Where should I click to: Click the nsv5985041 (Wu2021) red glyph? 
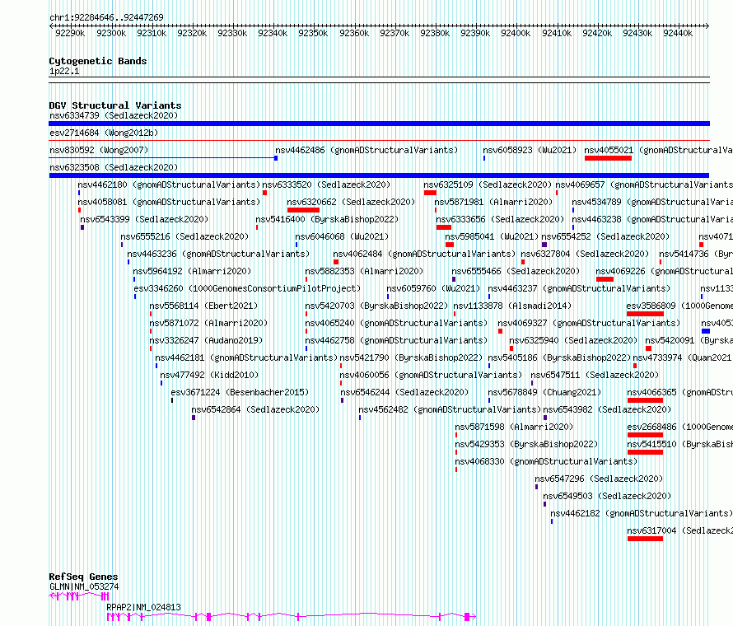coord(450,245)
